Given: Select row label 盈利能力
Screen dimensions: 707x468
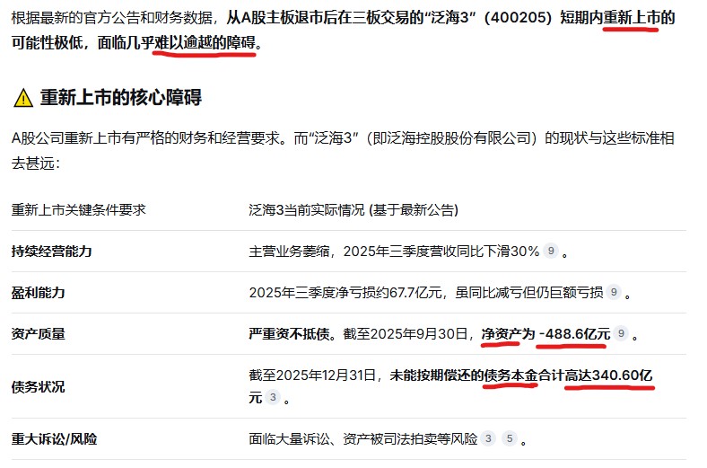Looking at the screenshot, I should [38, 293].
